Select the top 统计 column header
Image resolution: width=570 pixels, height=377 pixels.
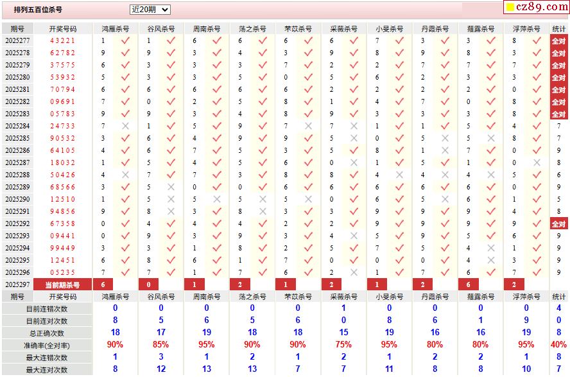558,29
